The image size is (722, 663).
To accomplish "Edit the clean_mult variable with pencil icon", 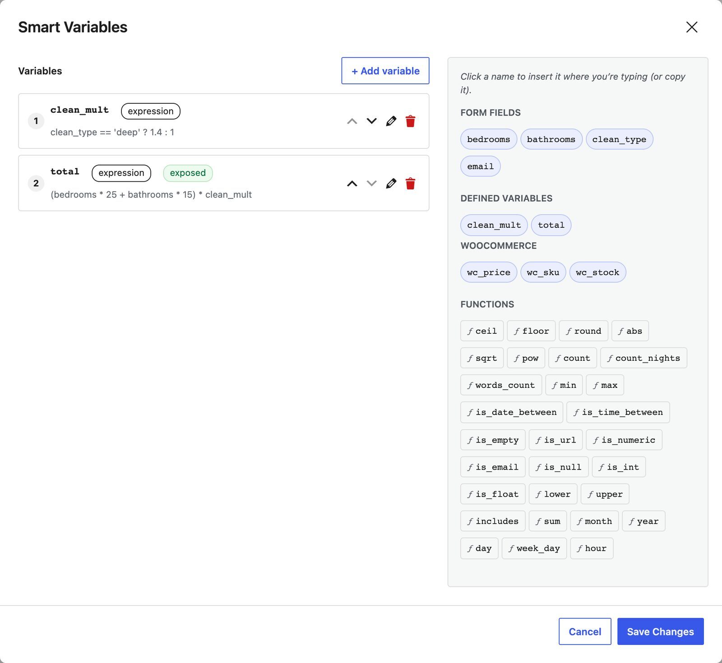I will coord(391,121).
